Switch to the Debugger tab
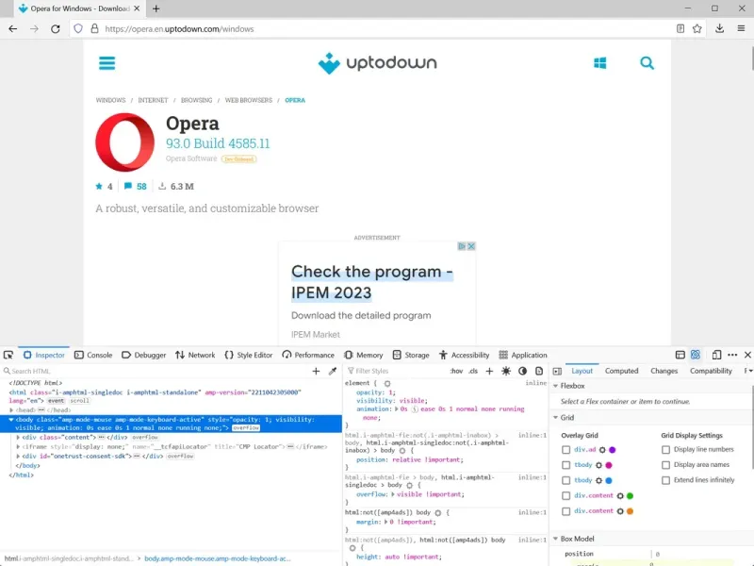 [x=144, y=355]
